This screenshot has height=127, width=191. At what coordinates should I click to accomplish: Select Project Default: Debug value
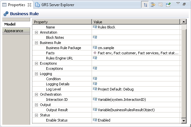(x=116, y=89)
